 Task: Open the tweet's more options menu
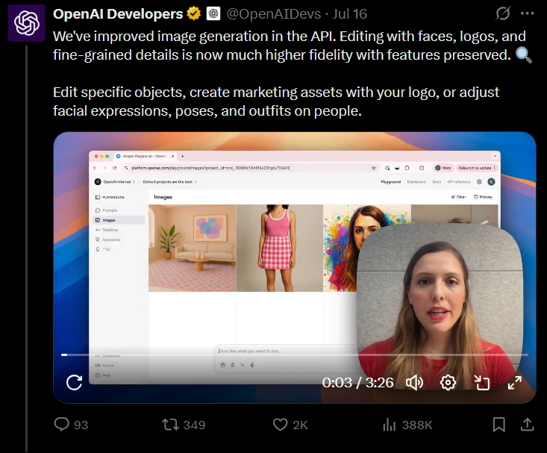click(527, 13)
